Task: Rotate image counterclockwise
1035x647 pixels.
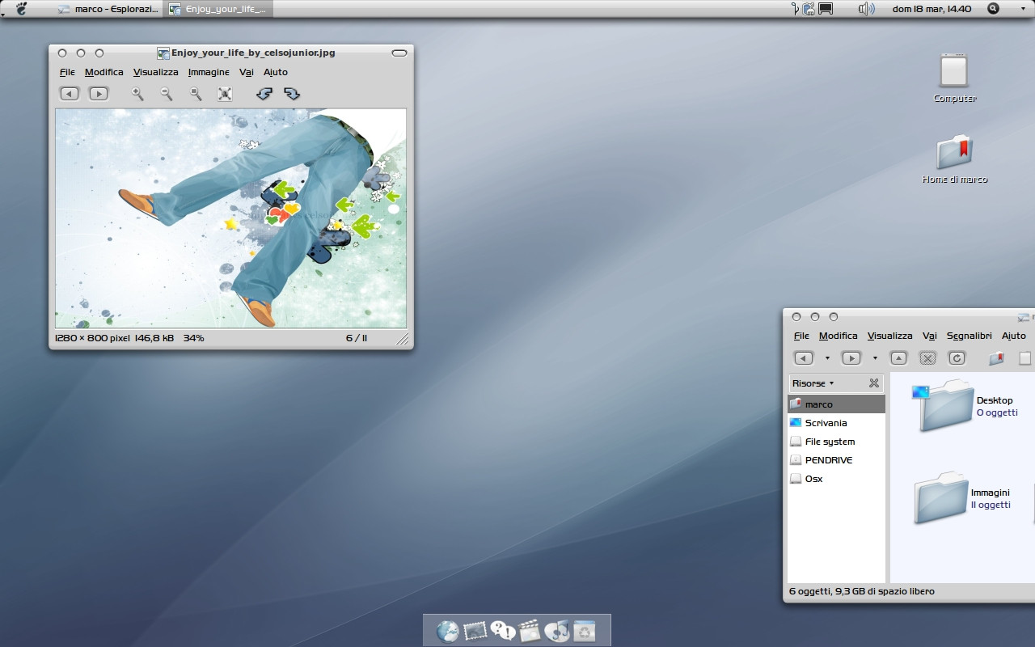Action: point(264,94)
